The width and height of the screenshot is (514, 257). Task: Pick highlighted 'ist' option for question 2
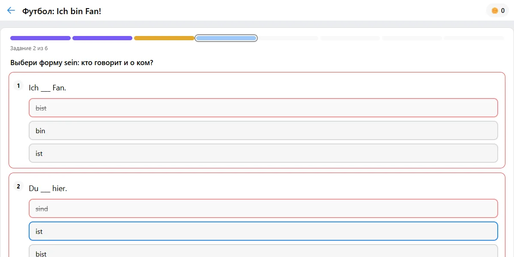click(x=263, y=231)
